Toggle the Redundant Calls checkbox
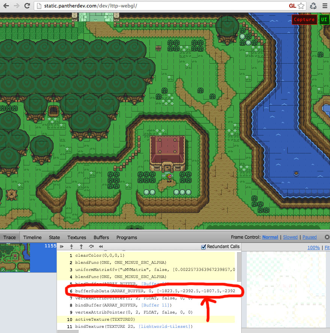 (203, 247)
